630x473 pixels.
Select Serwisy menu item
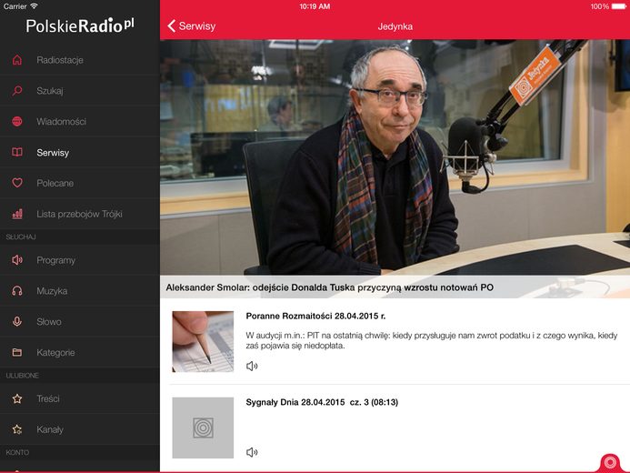pos(80,152)
